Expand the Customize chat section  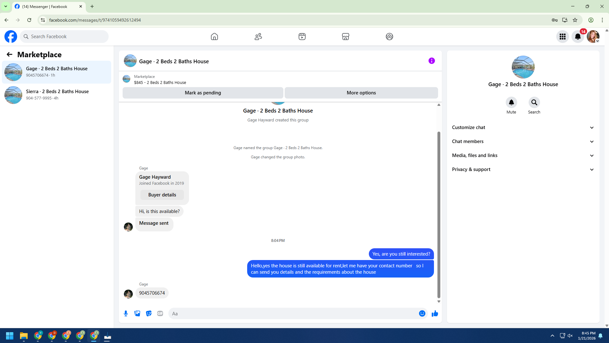pos(523,127)
